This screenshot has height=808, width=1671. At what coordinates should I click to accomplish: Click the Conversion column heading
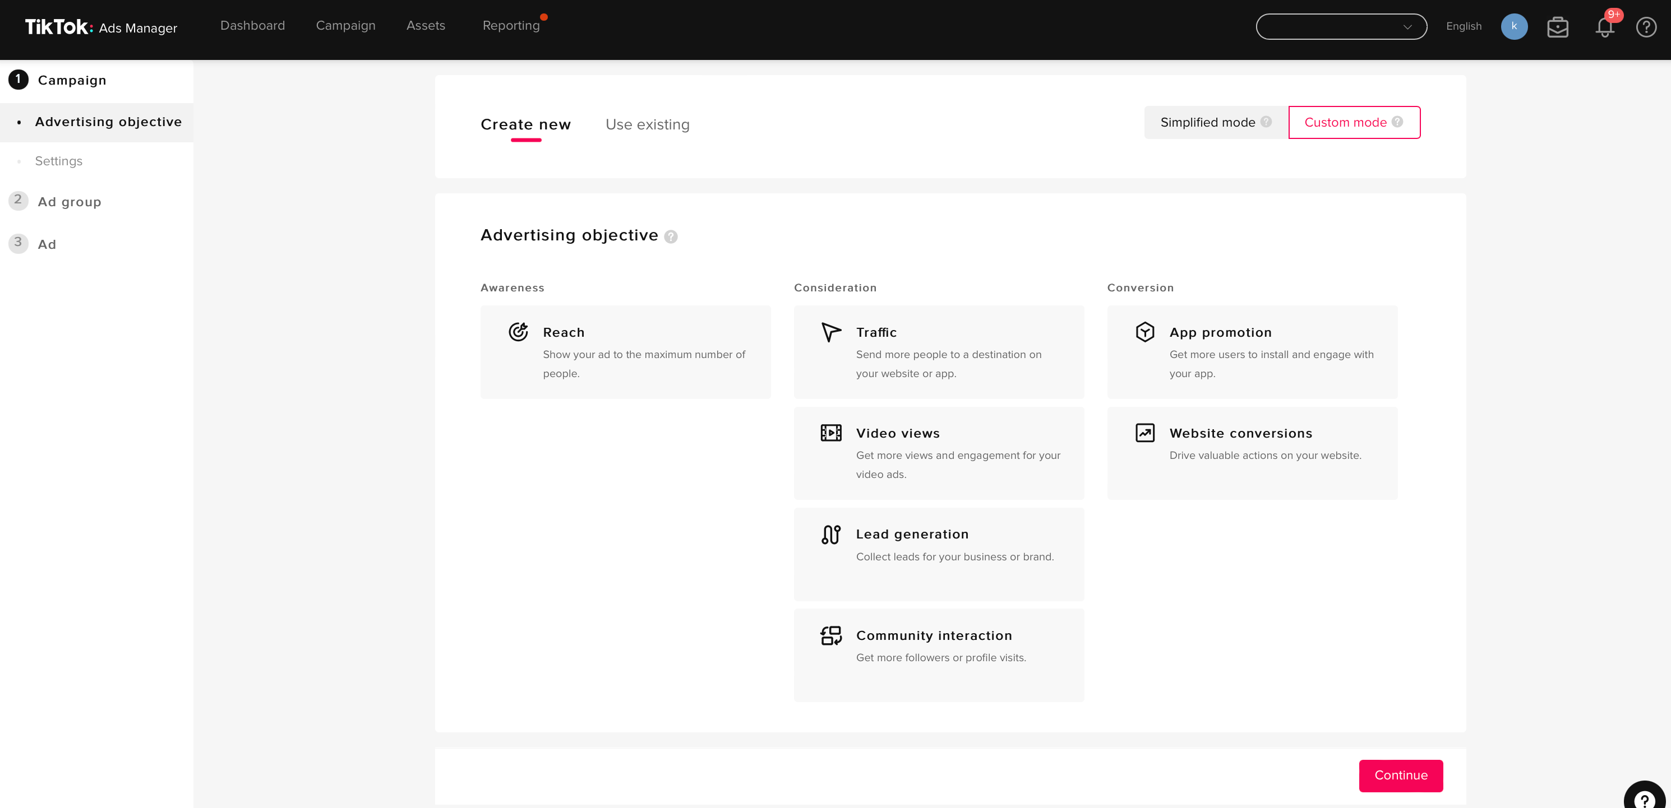tap(1140, 287)
